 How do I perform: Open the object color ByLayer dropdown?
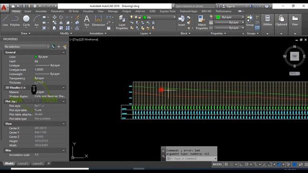[x=230, y=17]
